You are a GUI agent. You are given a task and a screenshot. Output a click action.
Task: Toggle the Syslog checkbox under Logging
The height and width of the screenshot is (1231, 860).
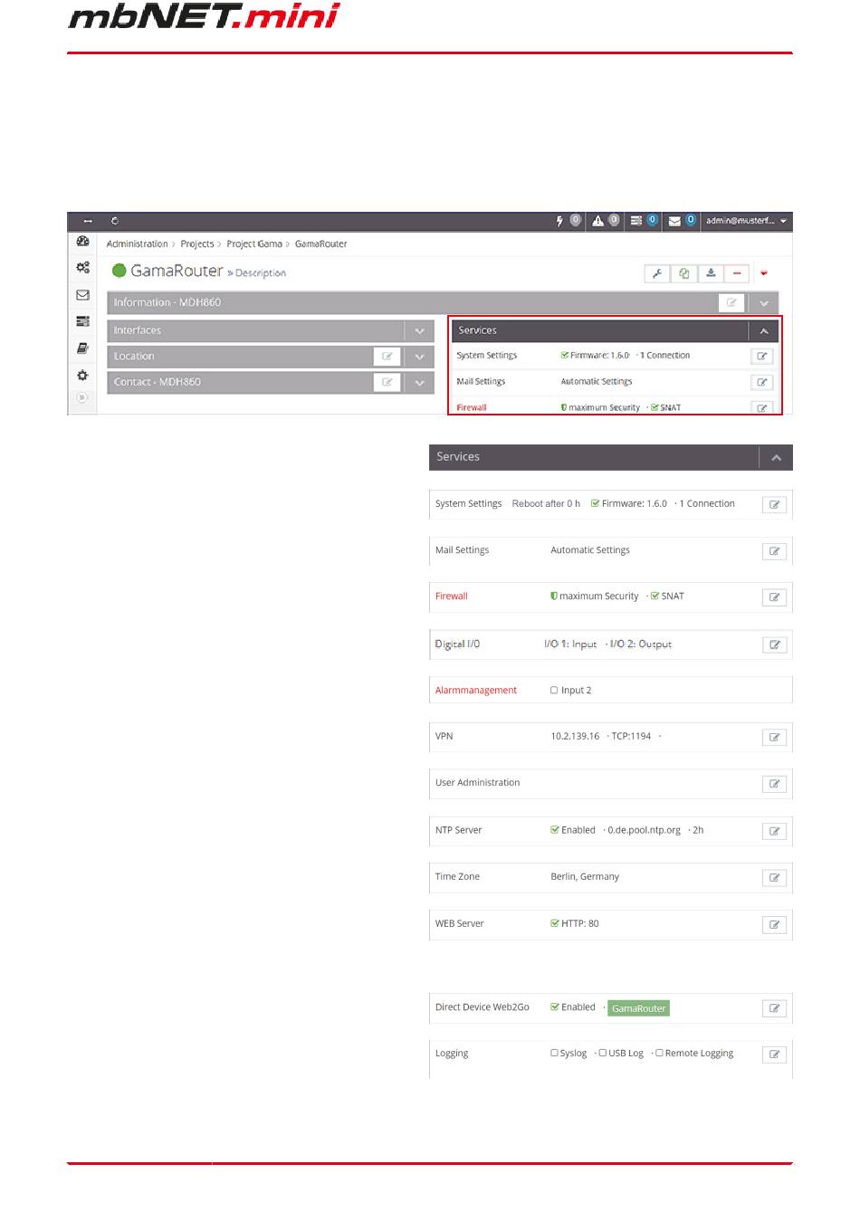point(554,1054)
